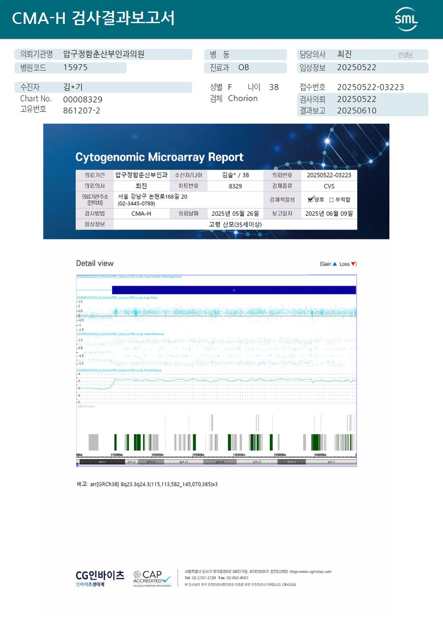
Task: Click the 담당의사 value '최진' in the header
Action: 344,54
